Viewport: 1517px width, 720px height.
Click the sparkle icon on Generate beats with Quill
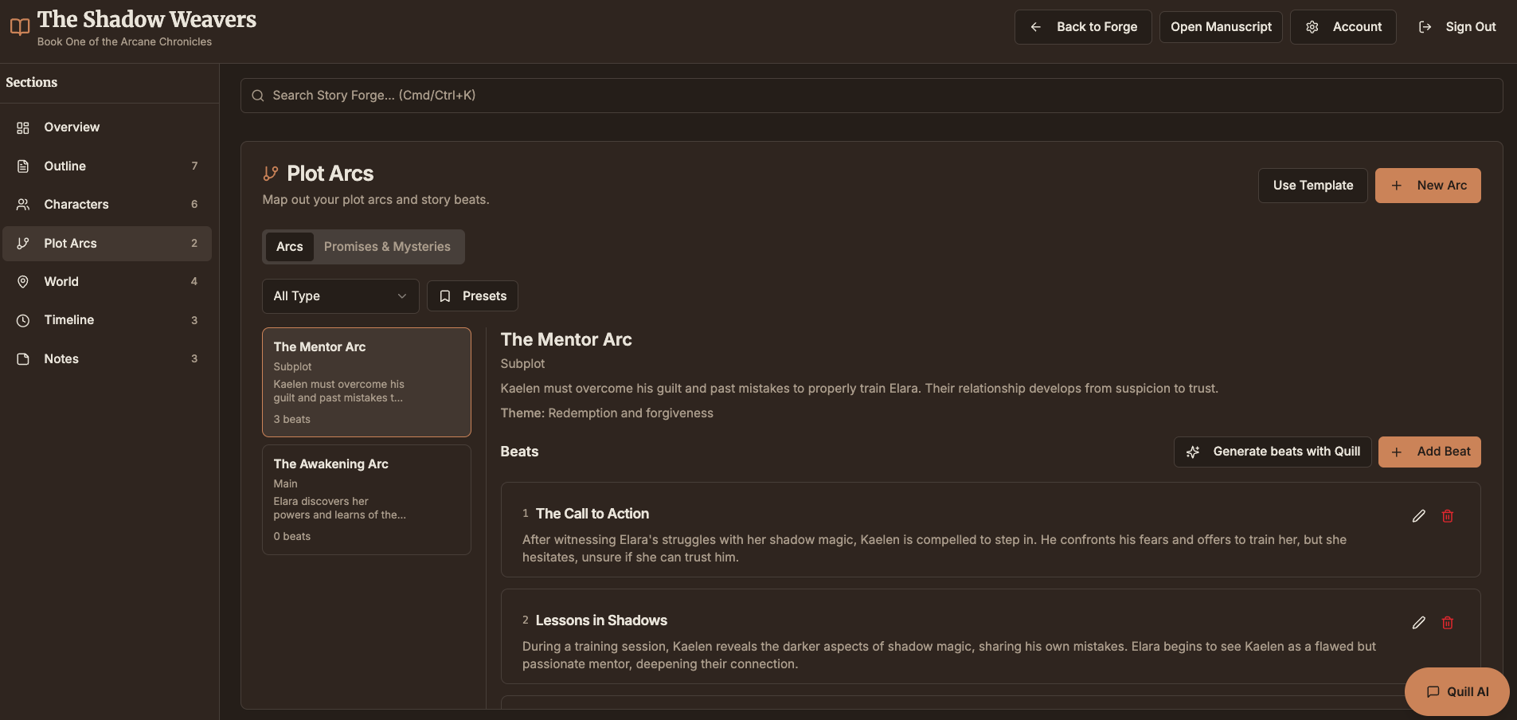pos(1193,452)
